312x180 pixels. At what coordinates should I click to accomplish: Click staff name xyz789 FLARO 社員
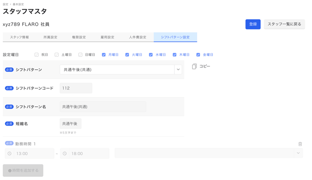26,24
